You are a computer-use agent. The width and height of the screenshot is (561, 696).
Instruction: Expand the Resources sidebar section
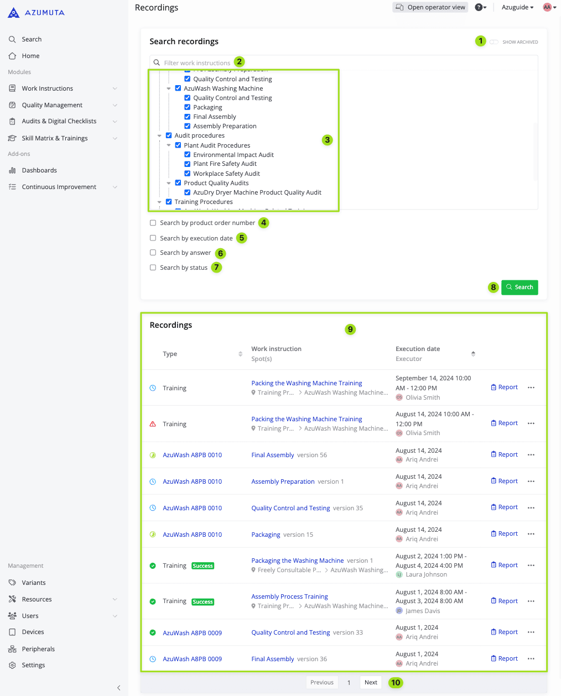click(x=115, y=599)
